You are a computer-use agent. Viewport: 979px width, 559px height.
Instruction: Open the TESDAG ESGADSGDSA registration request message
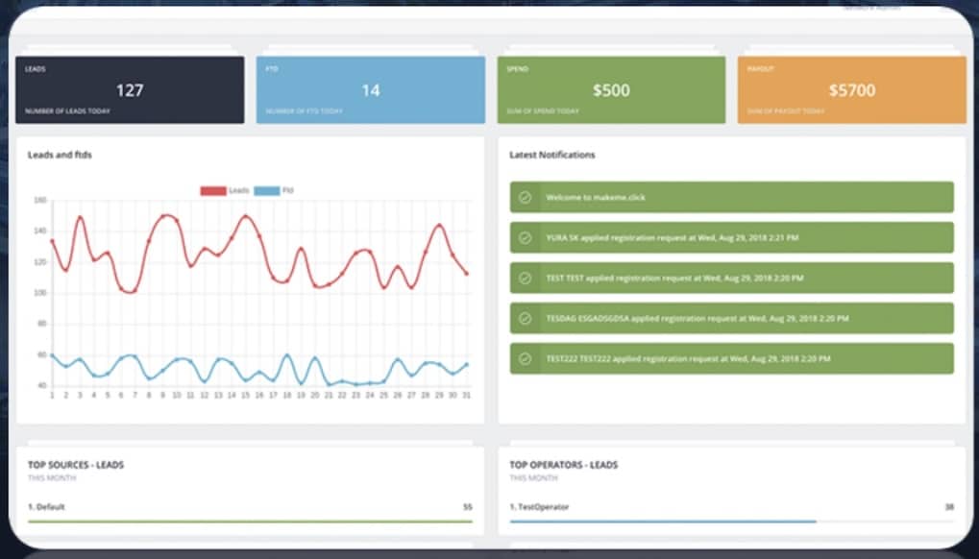click(x=697, y=318)
